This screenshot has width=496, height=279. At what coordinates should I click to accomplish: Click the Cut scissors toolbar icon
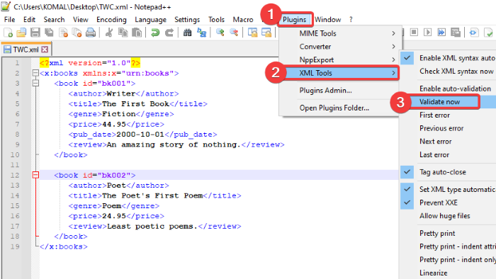coord(109,33)
